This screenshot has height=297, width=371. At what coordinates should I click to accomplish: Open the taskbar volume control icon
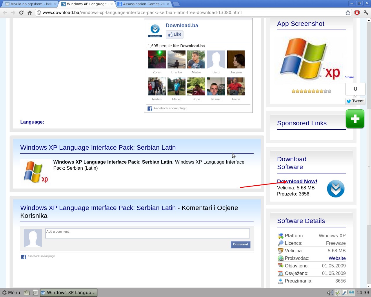(x=330, y=293)
